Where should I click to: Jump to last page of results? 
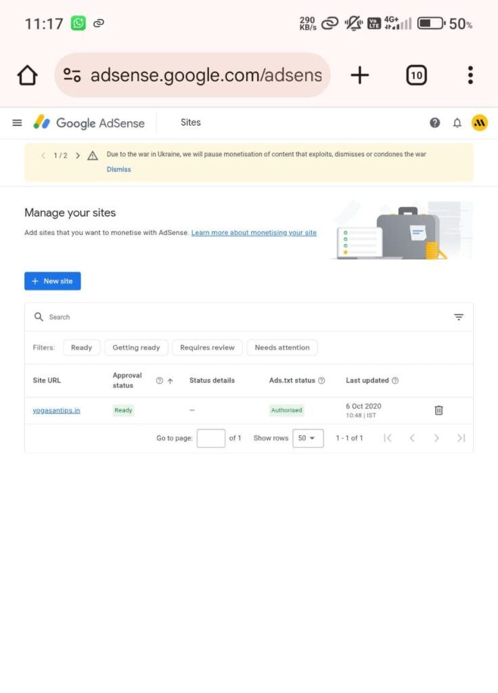click(x=461, y=438)
